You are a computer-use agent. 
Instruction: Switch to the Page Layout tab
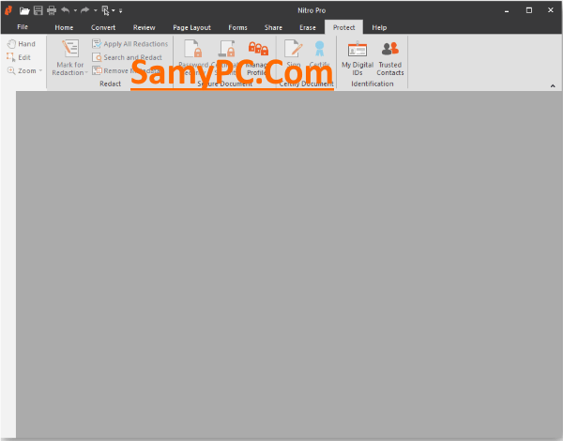[x=191, y=27]
